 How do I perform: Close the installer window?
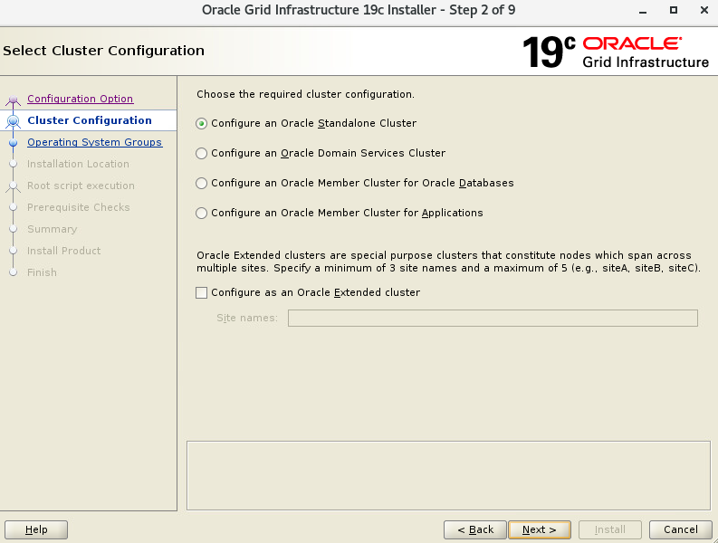[x=700, y=10]
